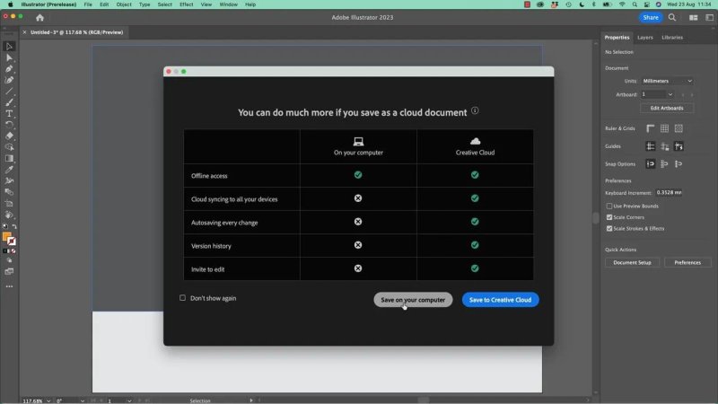Select the Gradient tool

click(x=9, y=159)
